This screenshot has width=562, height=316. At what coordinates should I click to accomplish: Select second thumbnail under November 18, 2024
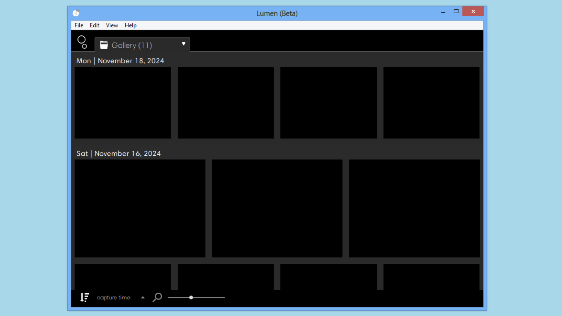226,103
